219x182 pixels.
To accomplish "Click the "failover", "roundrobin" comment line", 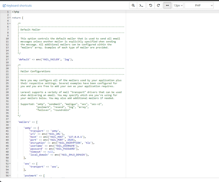I will tap(53, 110).
